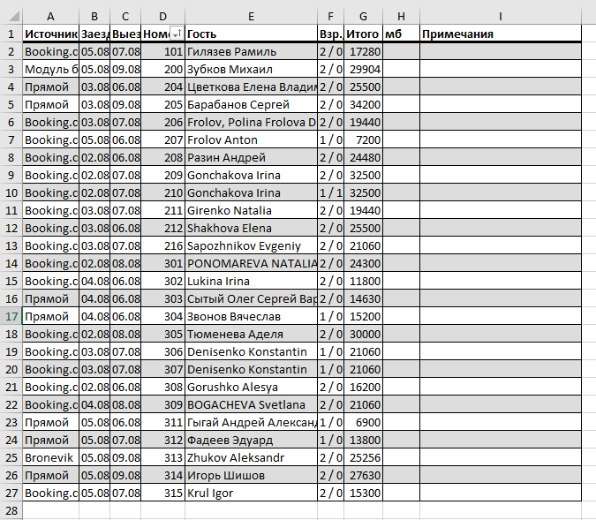Image resolution: width=596 pixels, height=520 pixels.
Task: Select the 1 / 1 guests cell
Action: pyautogui.click(x=330, y=192)
